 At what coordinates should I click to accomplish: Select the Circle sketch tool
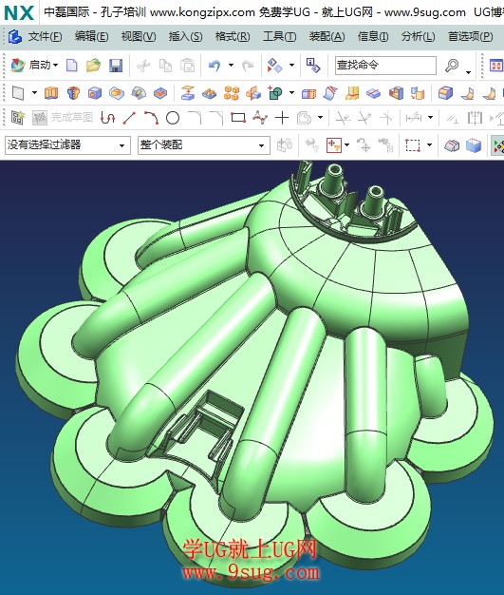173,118
